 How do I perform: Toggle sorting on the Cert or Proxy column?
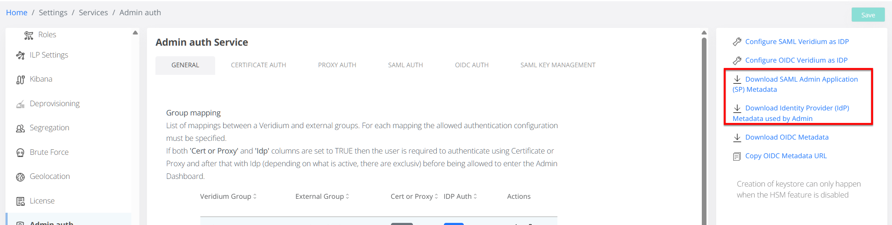tap(436, 197)
